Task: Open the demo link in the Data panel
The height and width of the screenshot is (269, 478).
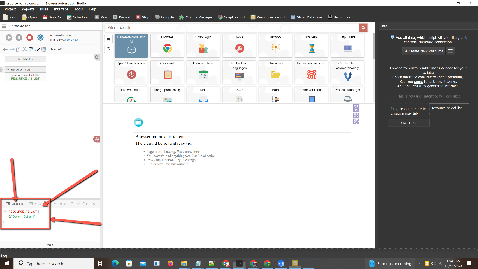Action: point(418,82)
